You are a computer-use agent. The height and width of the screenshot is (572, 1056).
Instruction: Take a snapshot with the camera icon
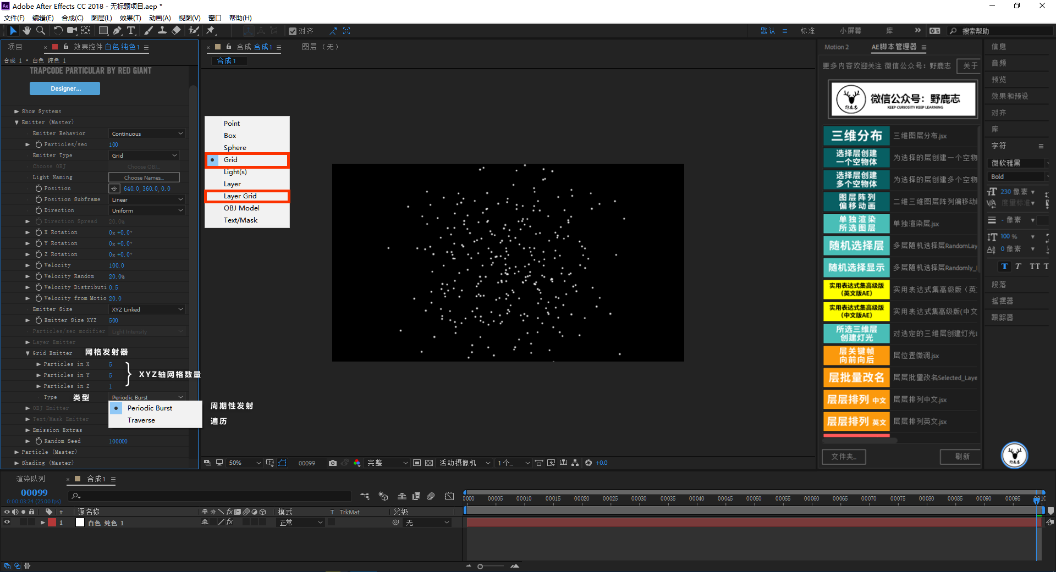coord(333,463)
